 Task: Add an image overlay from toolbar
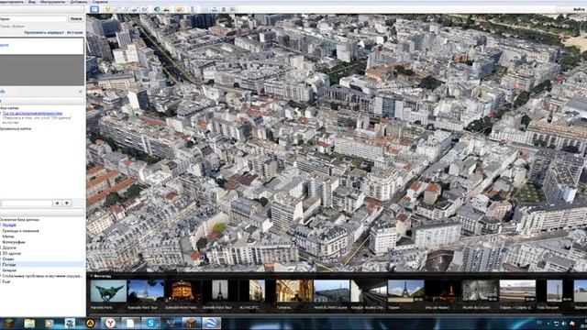135,9
